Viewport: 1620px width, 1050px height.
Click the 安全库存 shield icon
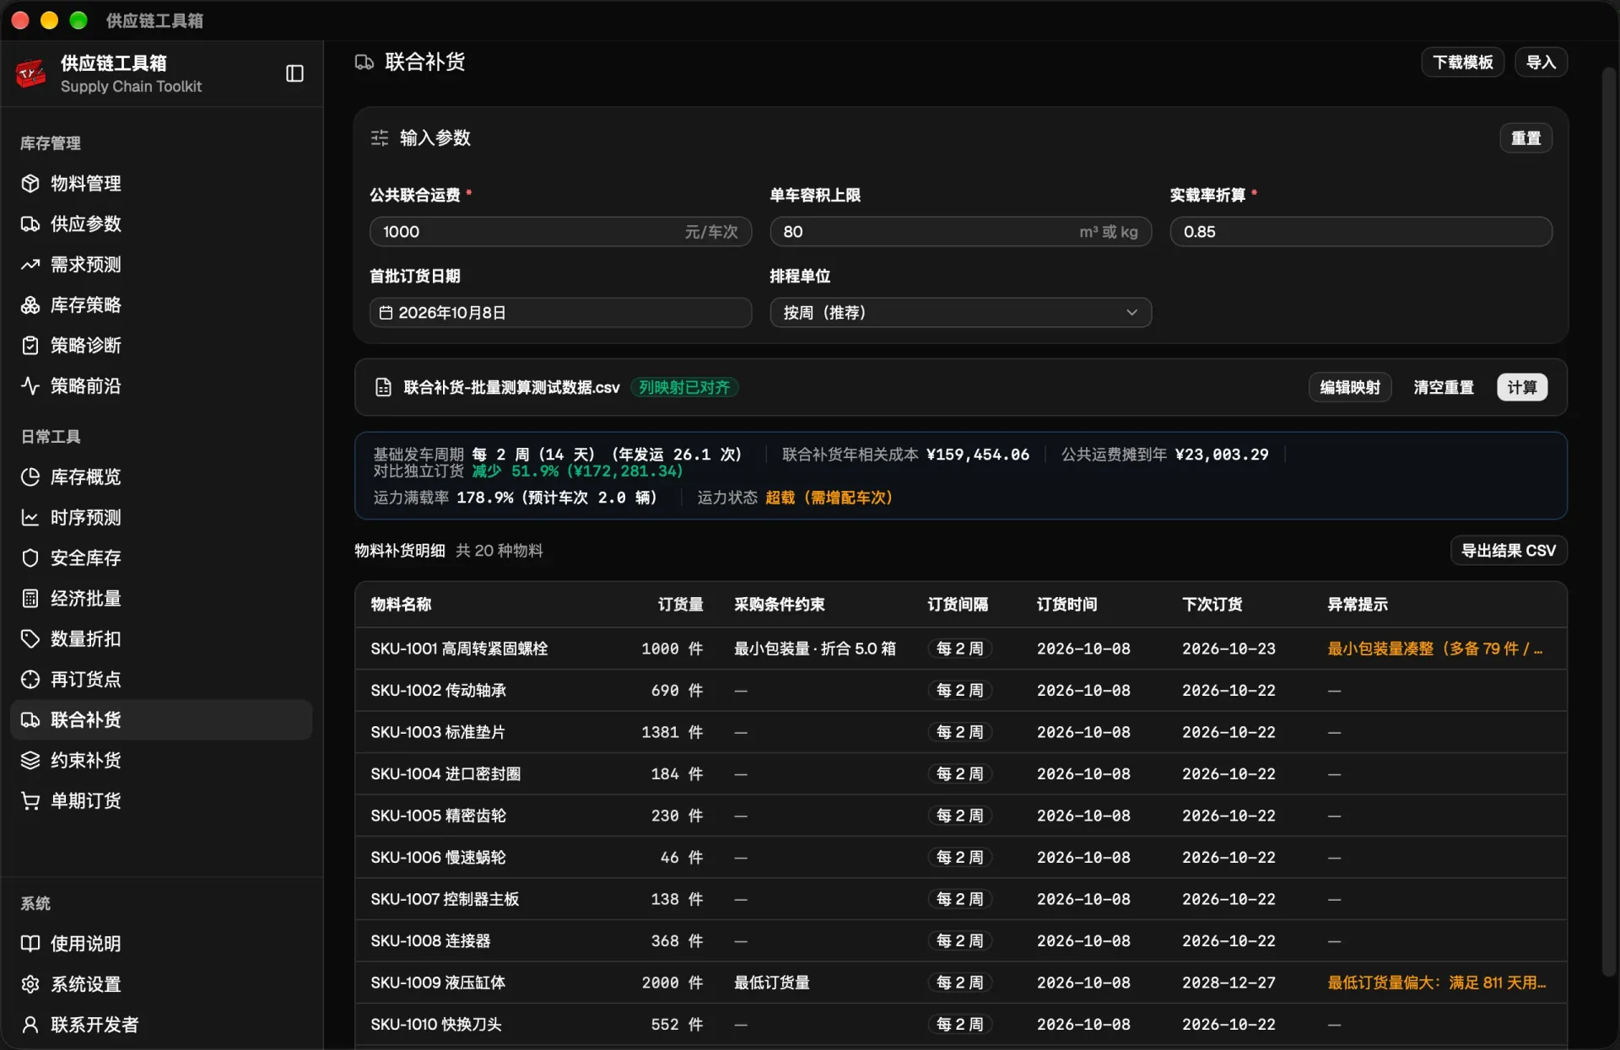coord(30,557)
